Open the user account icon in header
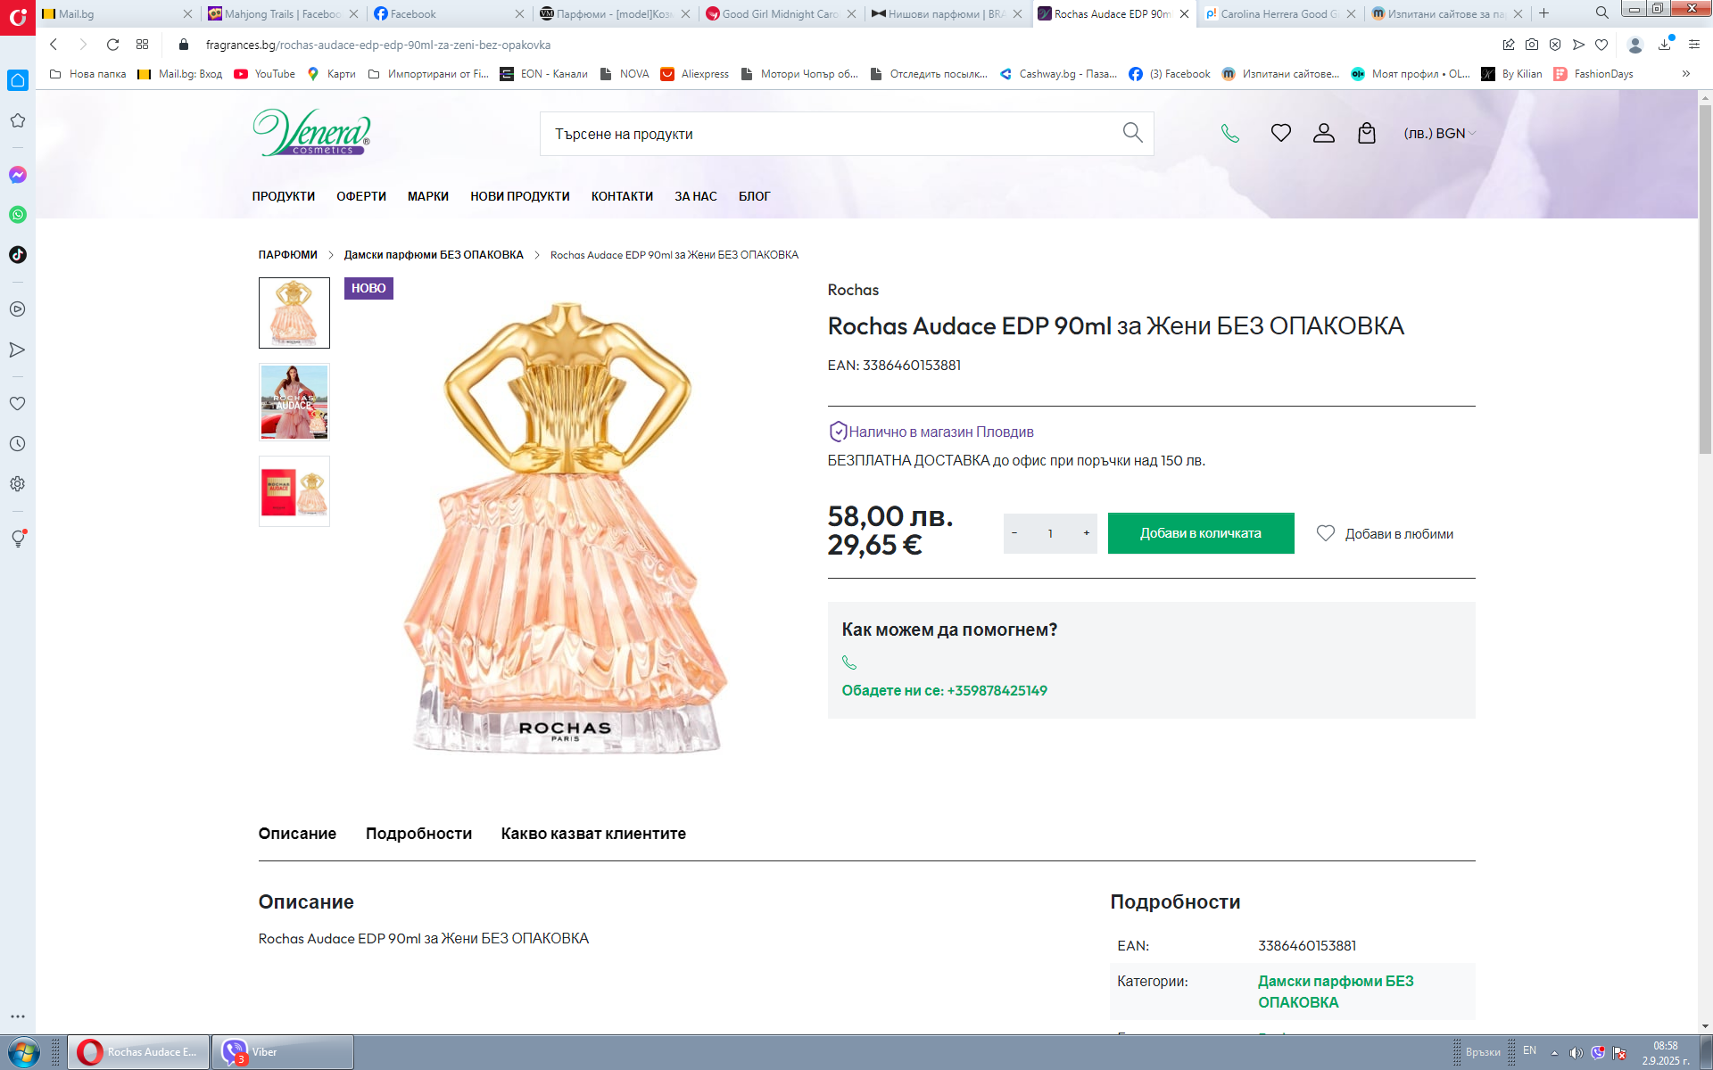This screenshot has width=1713, height=1070. tap(1324, 134)
